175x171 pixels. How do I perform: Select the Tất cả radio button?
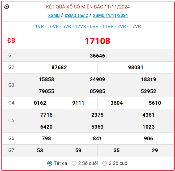coord(49,163)
